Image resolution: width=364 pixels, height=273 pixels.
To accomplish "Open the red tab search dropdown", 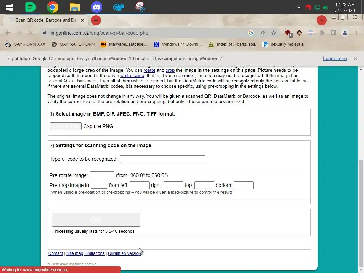I will [x=321, y=20].
